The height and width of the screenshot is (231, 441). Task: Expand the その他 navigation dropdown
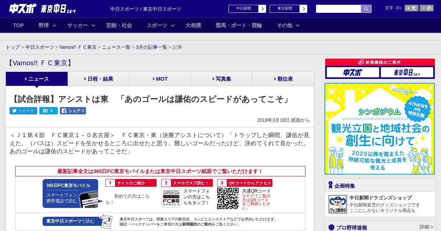click(288, 25)
